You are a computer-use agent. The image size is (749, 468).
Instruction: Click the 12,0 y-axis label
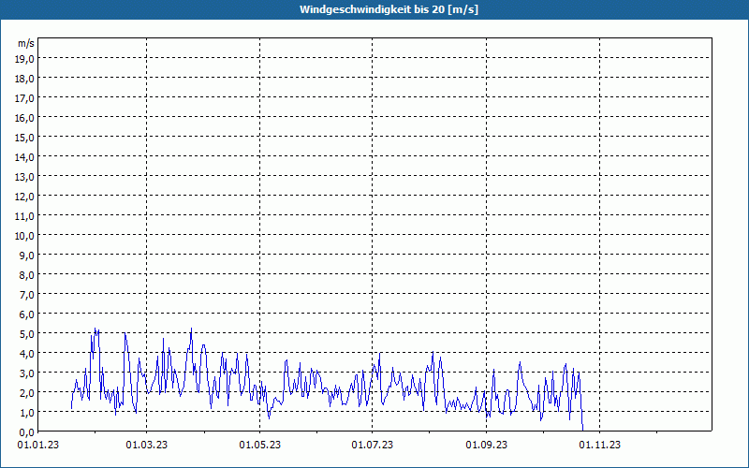[24, 197]
